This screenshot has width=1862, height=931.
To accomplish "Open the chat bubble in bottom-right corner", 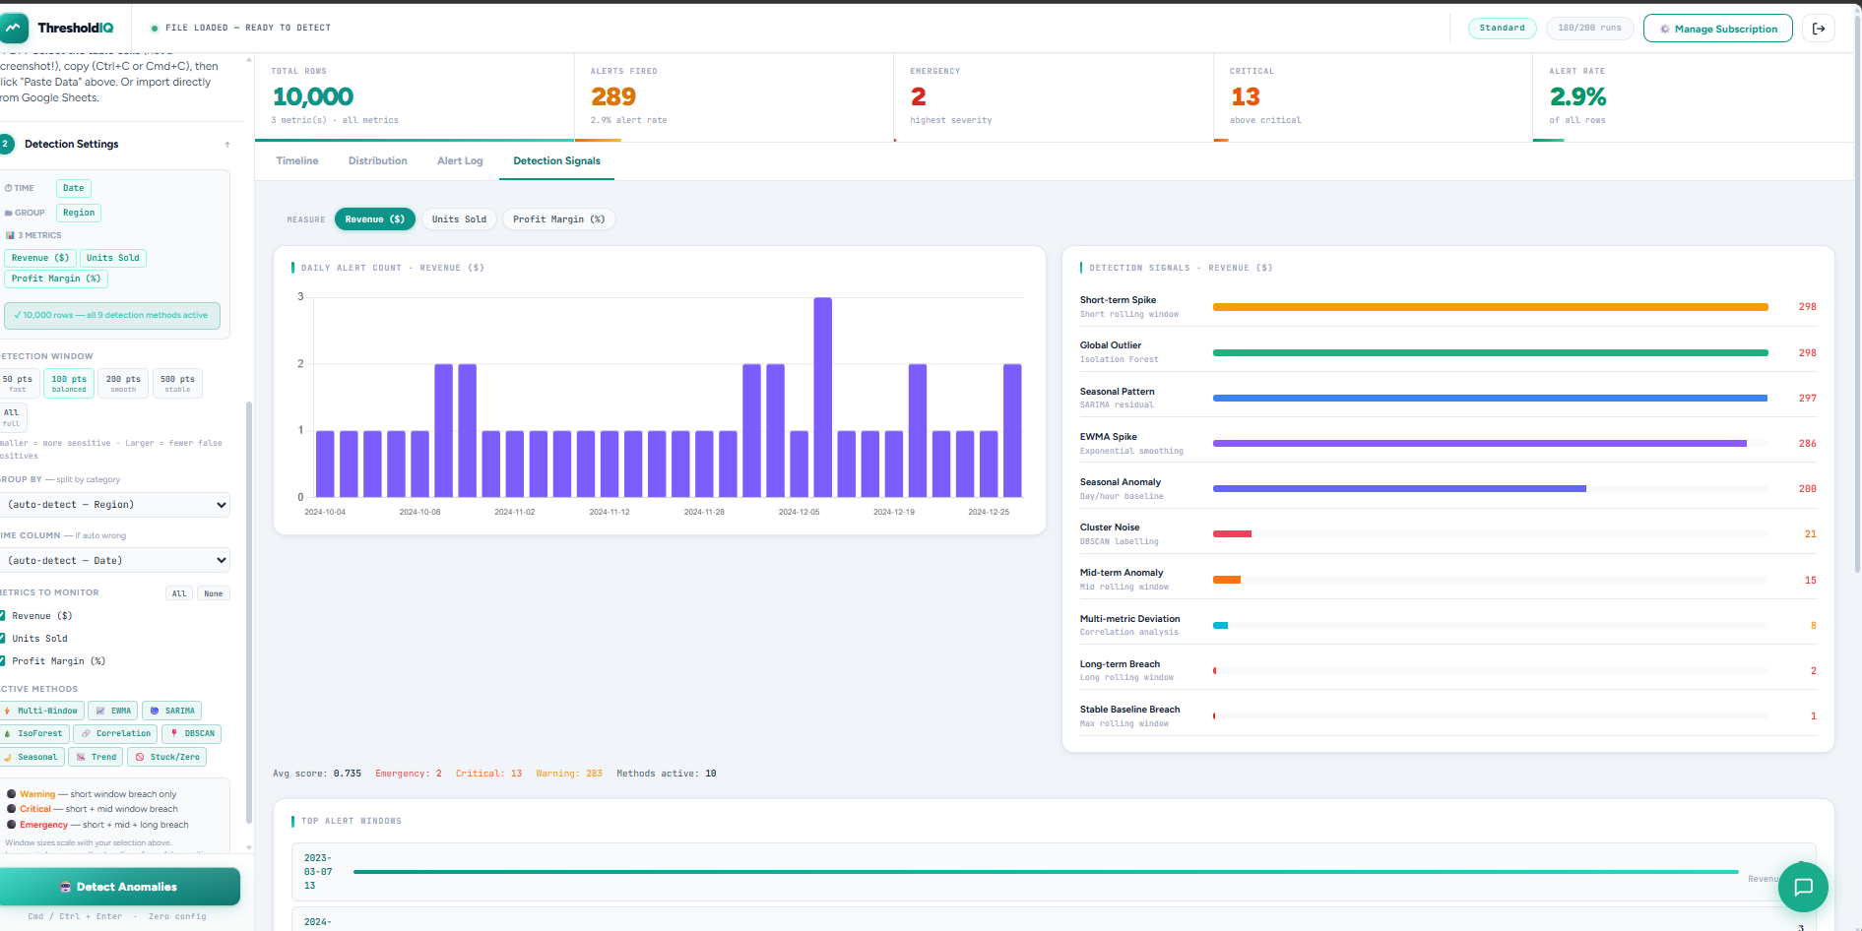I will (1803, 887).
